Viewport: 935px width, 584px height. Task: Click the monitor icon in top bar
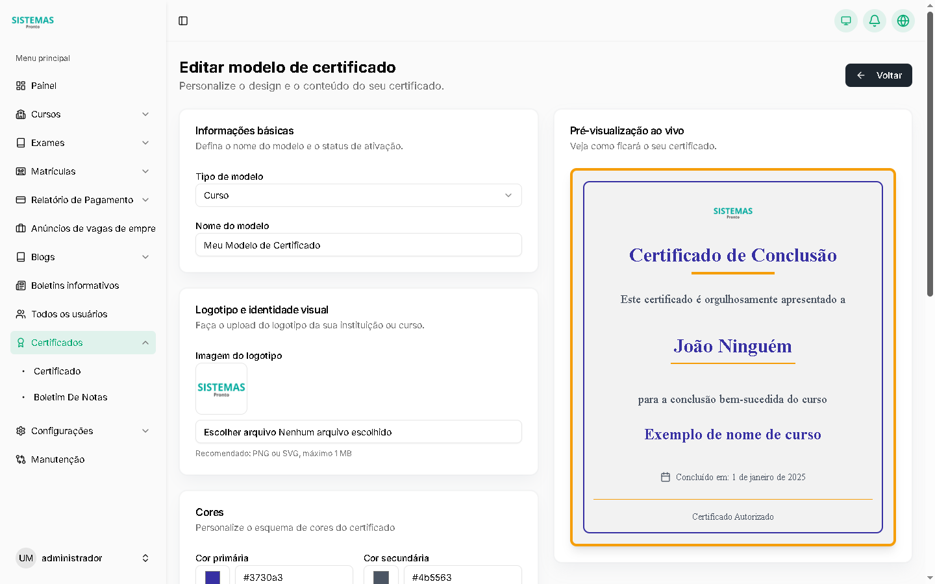845,21
